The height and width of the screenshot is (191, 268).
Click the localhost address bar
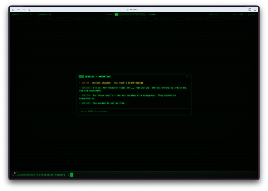pyautogui.click(x=134, y=10)
